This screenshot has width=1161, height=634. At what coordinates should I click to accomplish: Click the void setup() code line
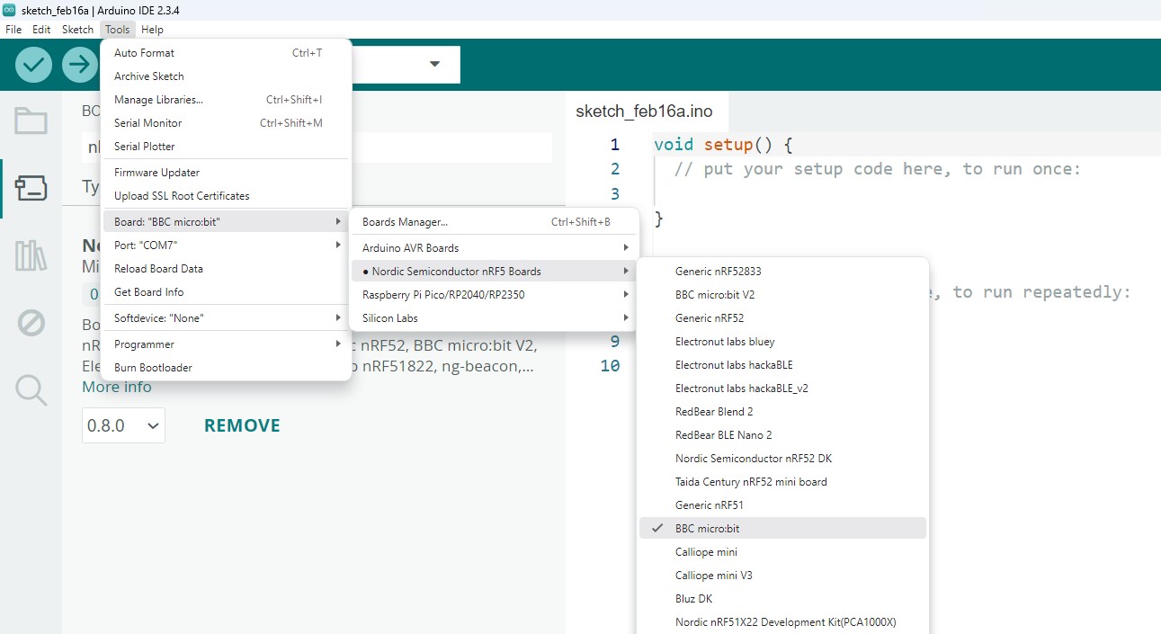point(723,145)
